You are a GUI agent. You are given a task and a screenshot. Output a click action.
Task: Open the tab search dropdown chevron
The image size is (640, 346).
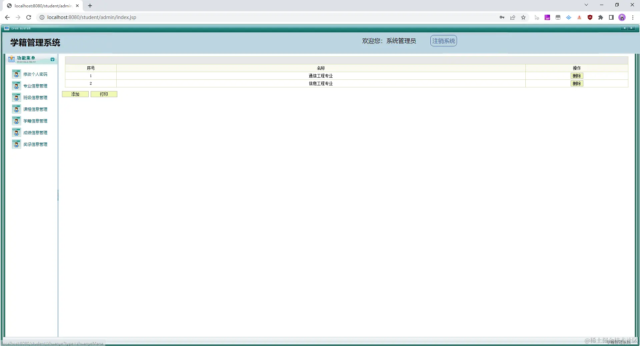(586, 5)
